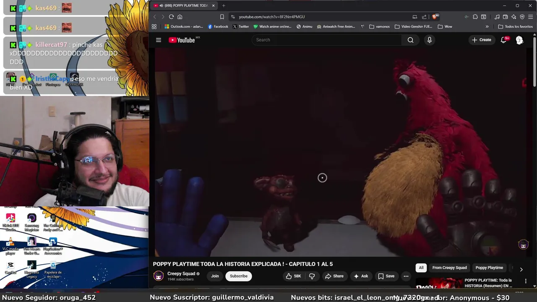537x302 pixels.
Task: Open the Todos los favoritos folder
Action: [x=515, y=26]
